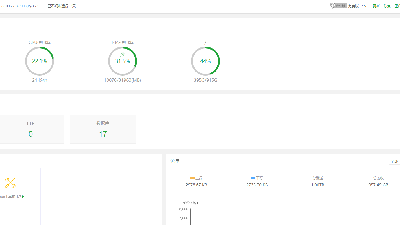Open the Linux toolbox wrench icon
Screen dimensions: 400x225
pos(10,183)
